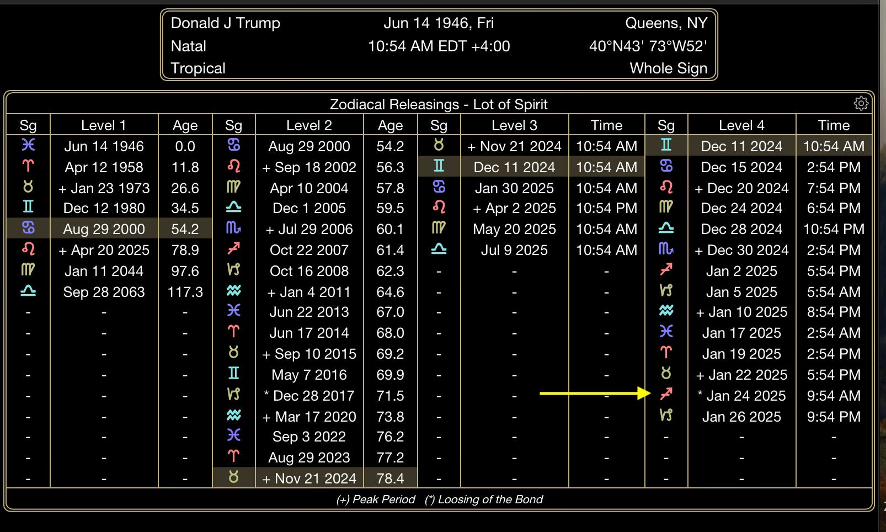Select Level 4 period Jan 17 2025
The height and width of the screenshot is (532, 886).
pos(741,333)
